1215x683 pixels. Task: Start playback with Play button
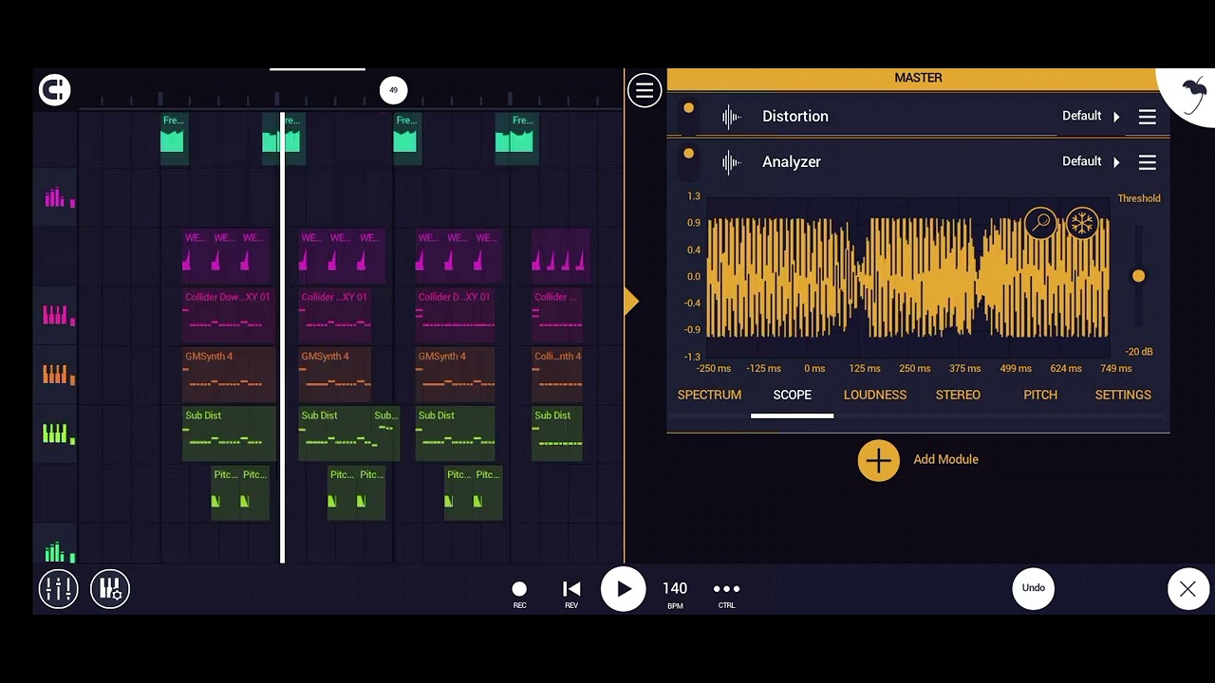pyautogui.click(x=623, y=589)
